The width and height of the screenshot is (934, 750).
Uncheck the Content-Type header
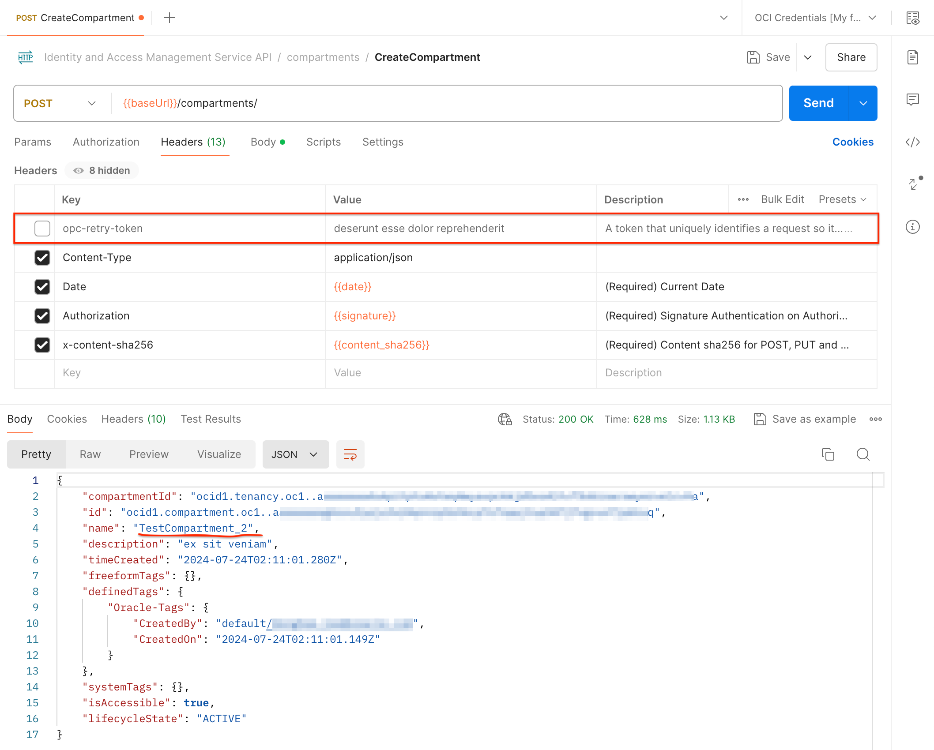click(42, 258)
